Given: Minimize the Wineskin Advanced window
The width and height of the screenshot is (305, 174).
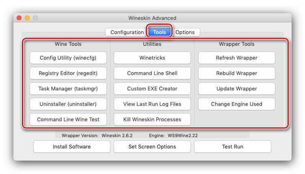Looking at the screenshot, I should point(27,18).
